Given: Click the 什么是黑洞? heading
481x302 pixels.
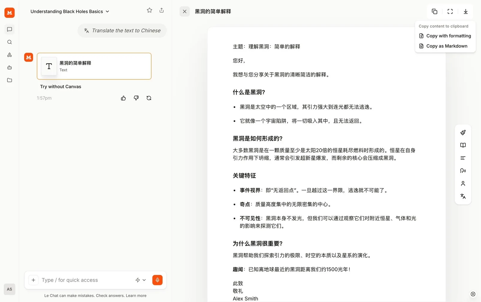Looking at the screenshot, I should click(249, 92).
